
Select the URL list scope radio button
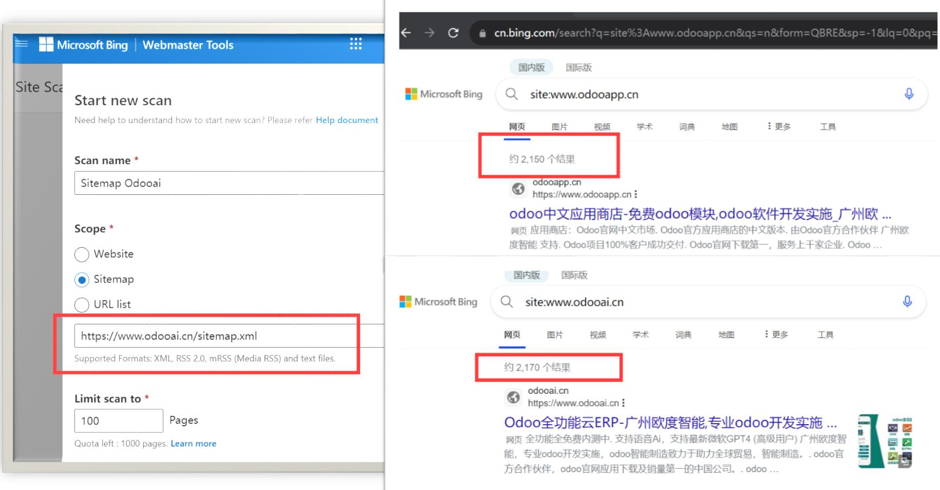(82, 305)
